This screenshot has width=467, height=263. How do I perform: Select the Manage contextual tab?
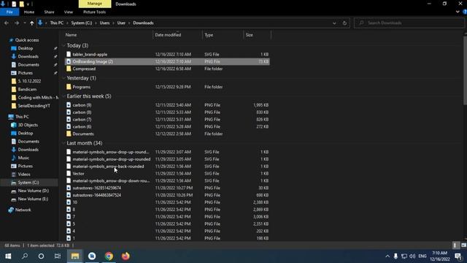click(x=95, y=4)
